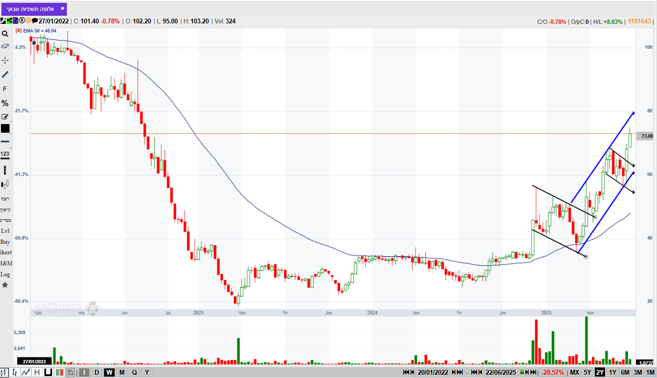
Task: Close the purple chart tab
Action: [62, 9]
